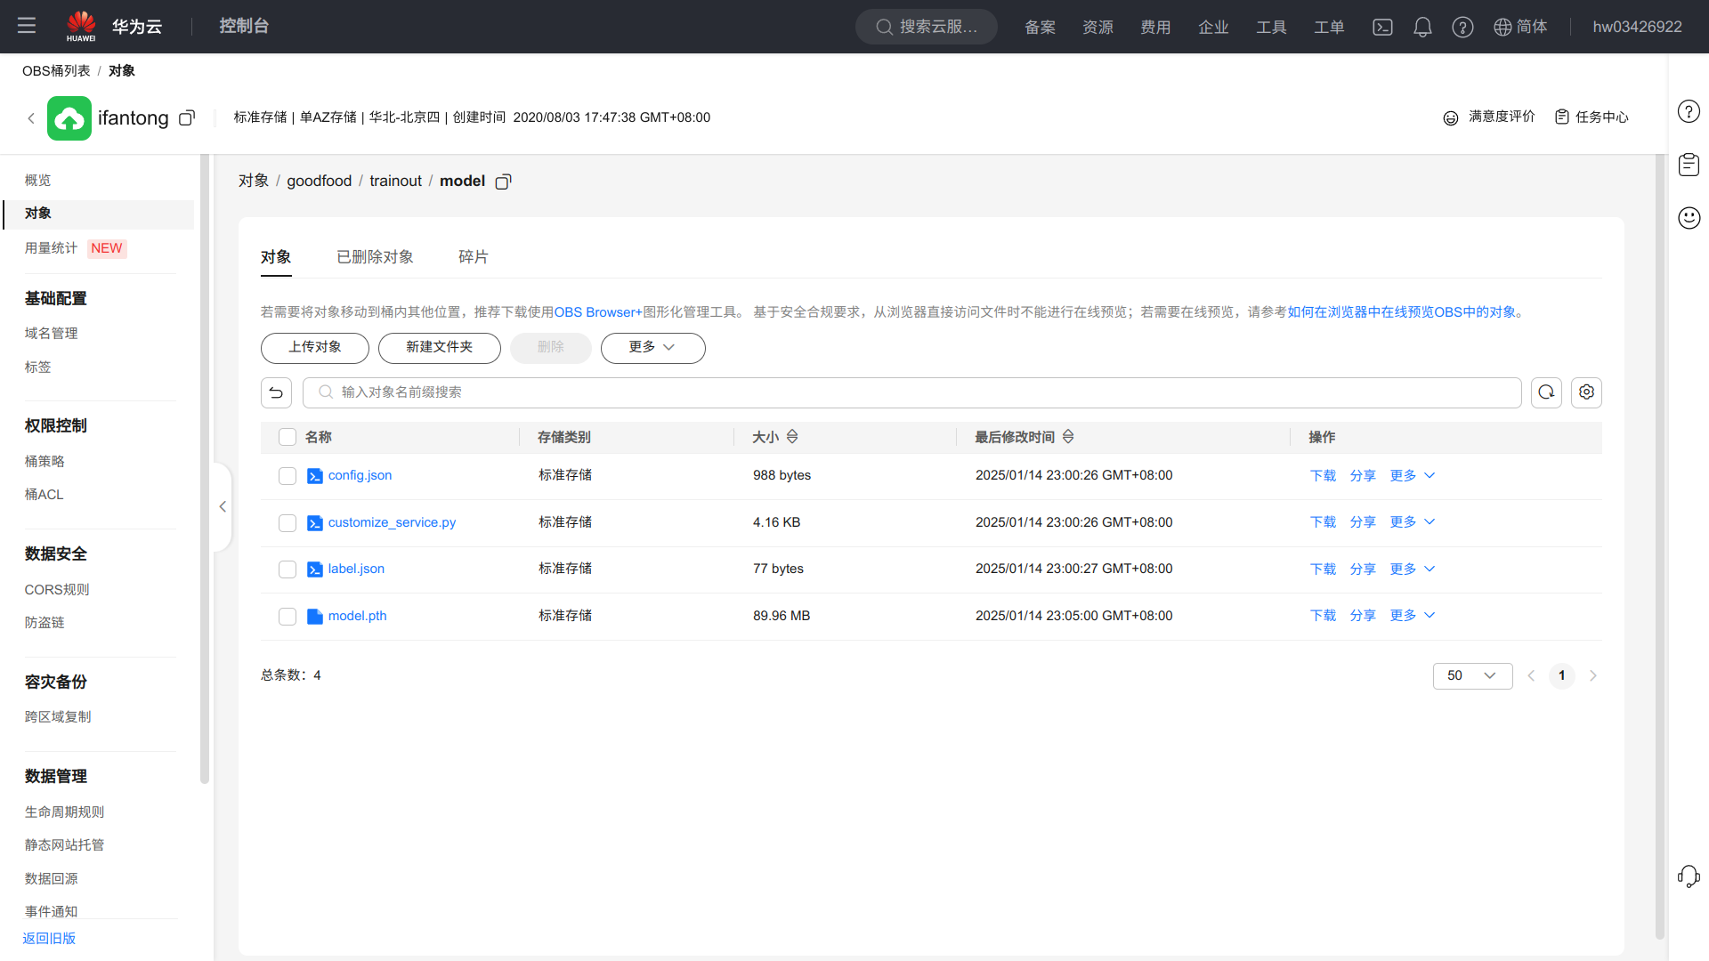1709x961 pixels.
Task: Open the table column settings gear
Action: coord(1586,392)
